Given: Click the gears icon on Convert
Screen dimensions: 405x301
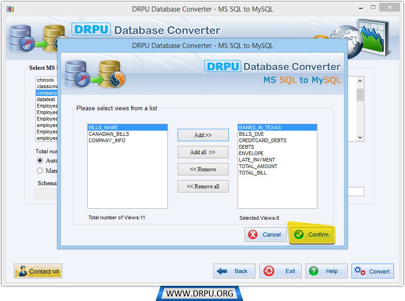Looking at the screenshot, I should point(360,271).
